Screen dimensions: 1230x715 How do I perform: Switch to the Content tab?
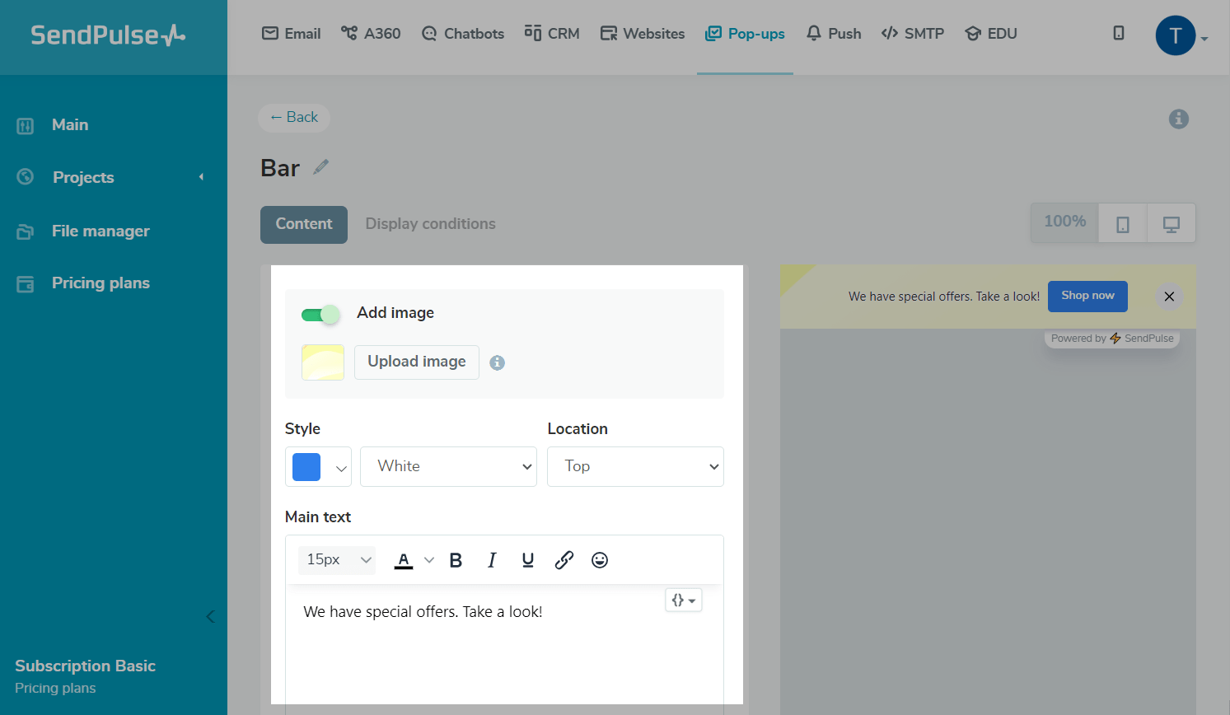(x=304, y=225)
